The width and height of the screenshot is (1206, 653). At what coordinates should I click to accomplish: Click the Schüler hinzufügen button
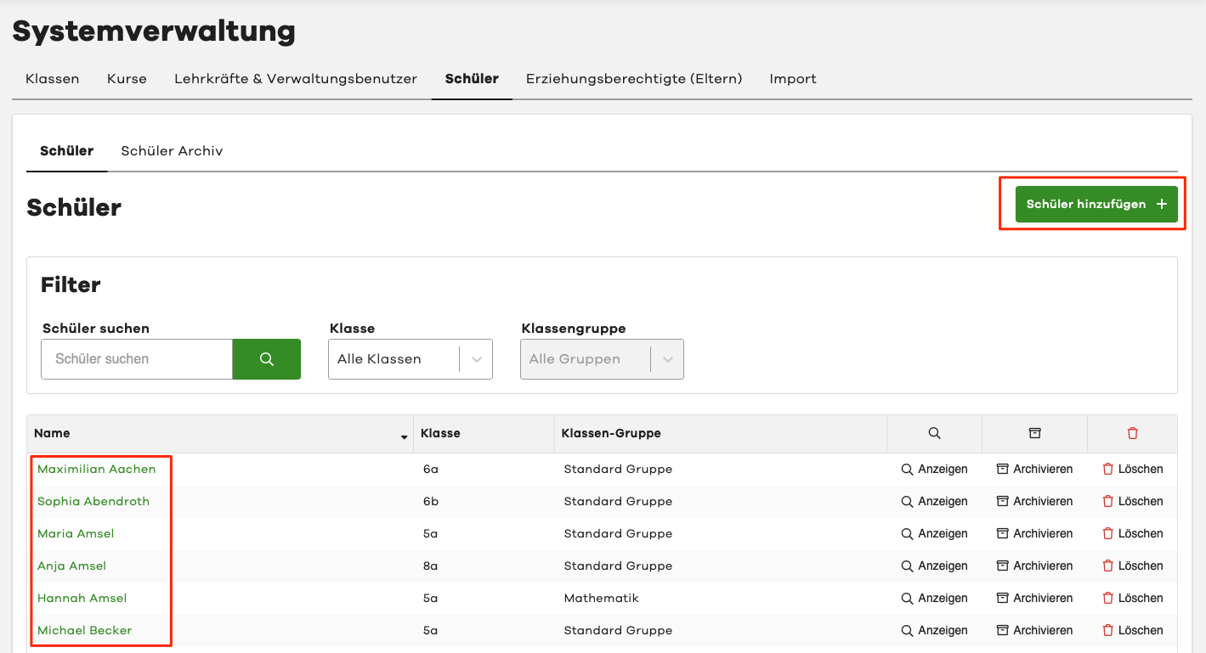pyautogui.click(x=1096, y=205)
